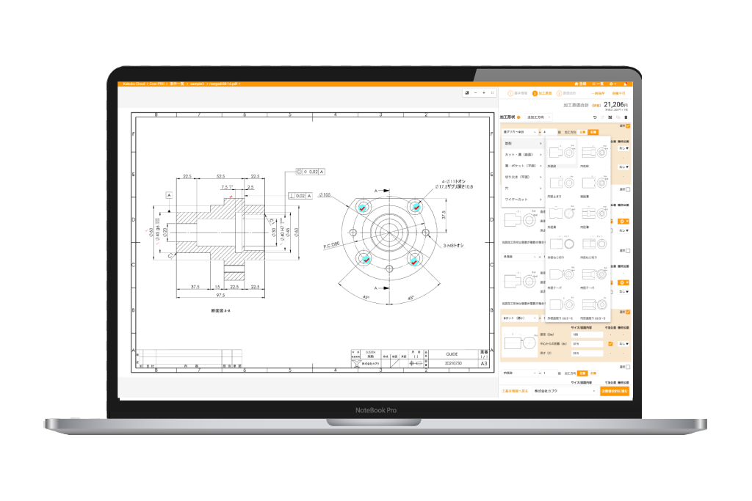This screenshot has width=752, height=501.
Task: Check 選択 on the bottom 内径段 process
Action: [x=628, y=367]
